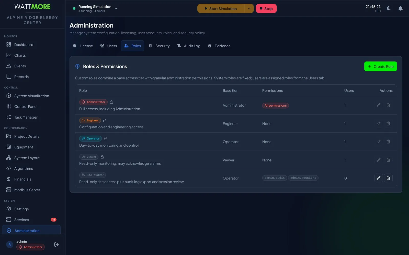
Task: Switch to Users tab
Action: (x=109, y=46)
